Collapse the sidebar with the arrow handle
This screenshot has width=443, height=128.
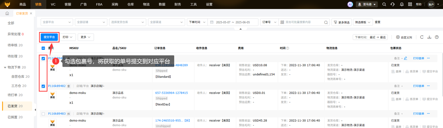point(35,110)
